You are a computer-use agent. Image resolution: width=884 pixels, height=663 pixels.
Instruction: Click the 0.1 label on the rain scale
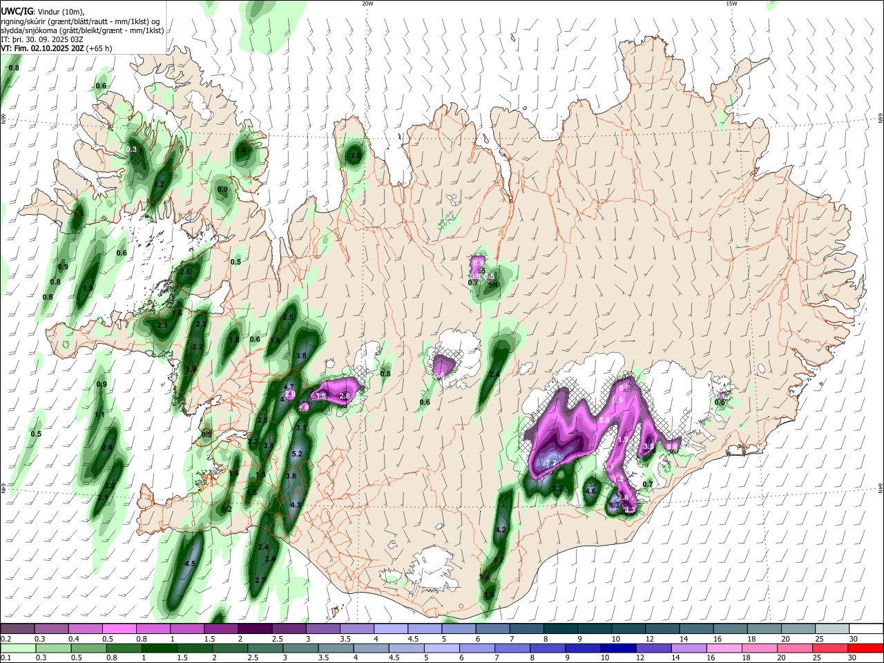point(6,657)
